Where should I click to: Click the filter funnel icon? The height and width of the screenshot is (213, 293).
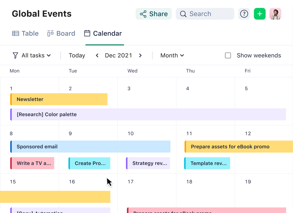coord(15,56)
